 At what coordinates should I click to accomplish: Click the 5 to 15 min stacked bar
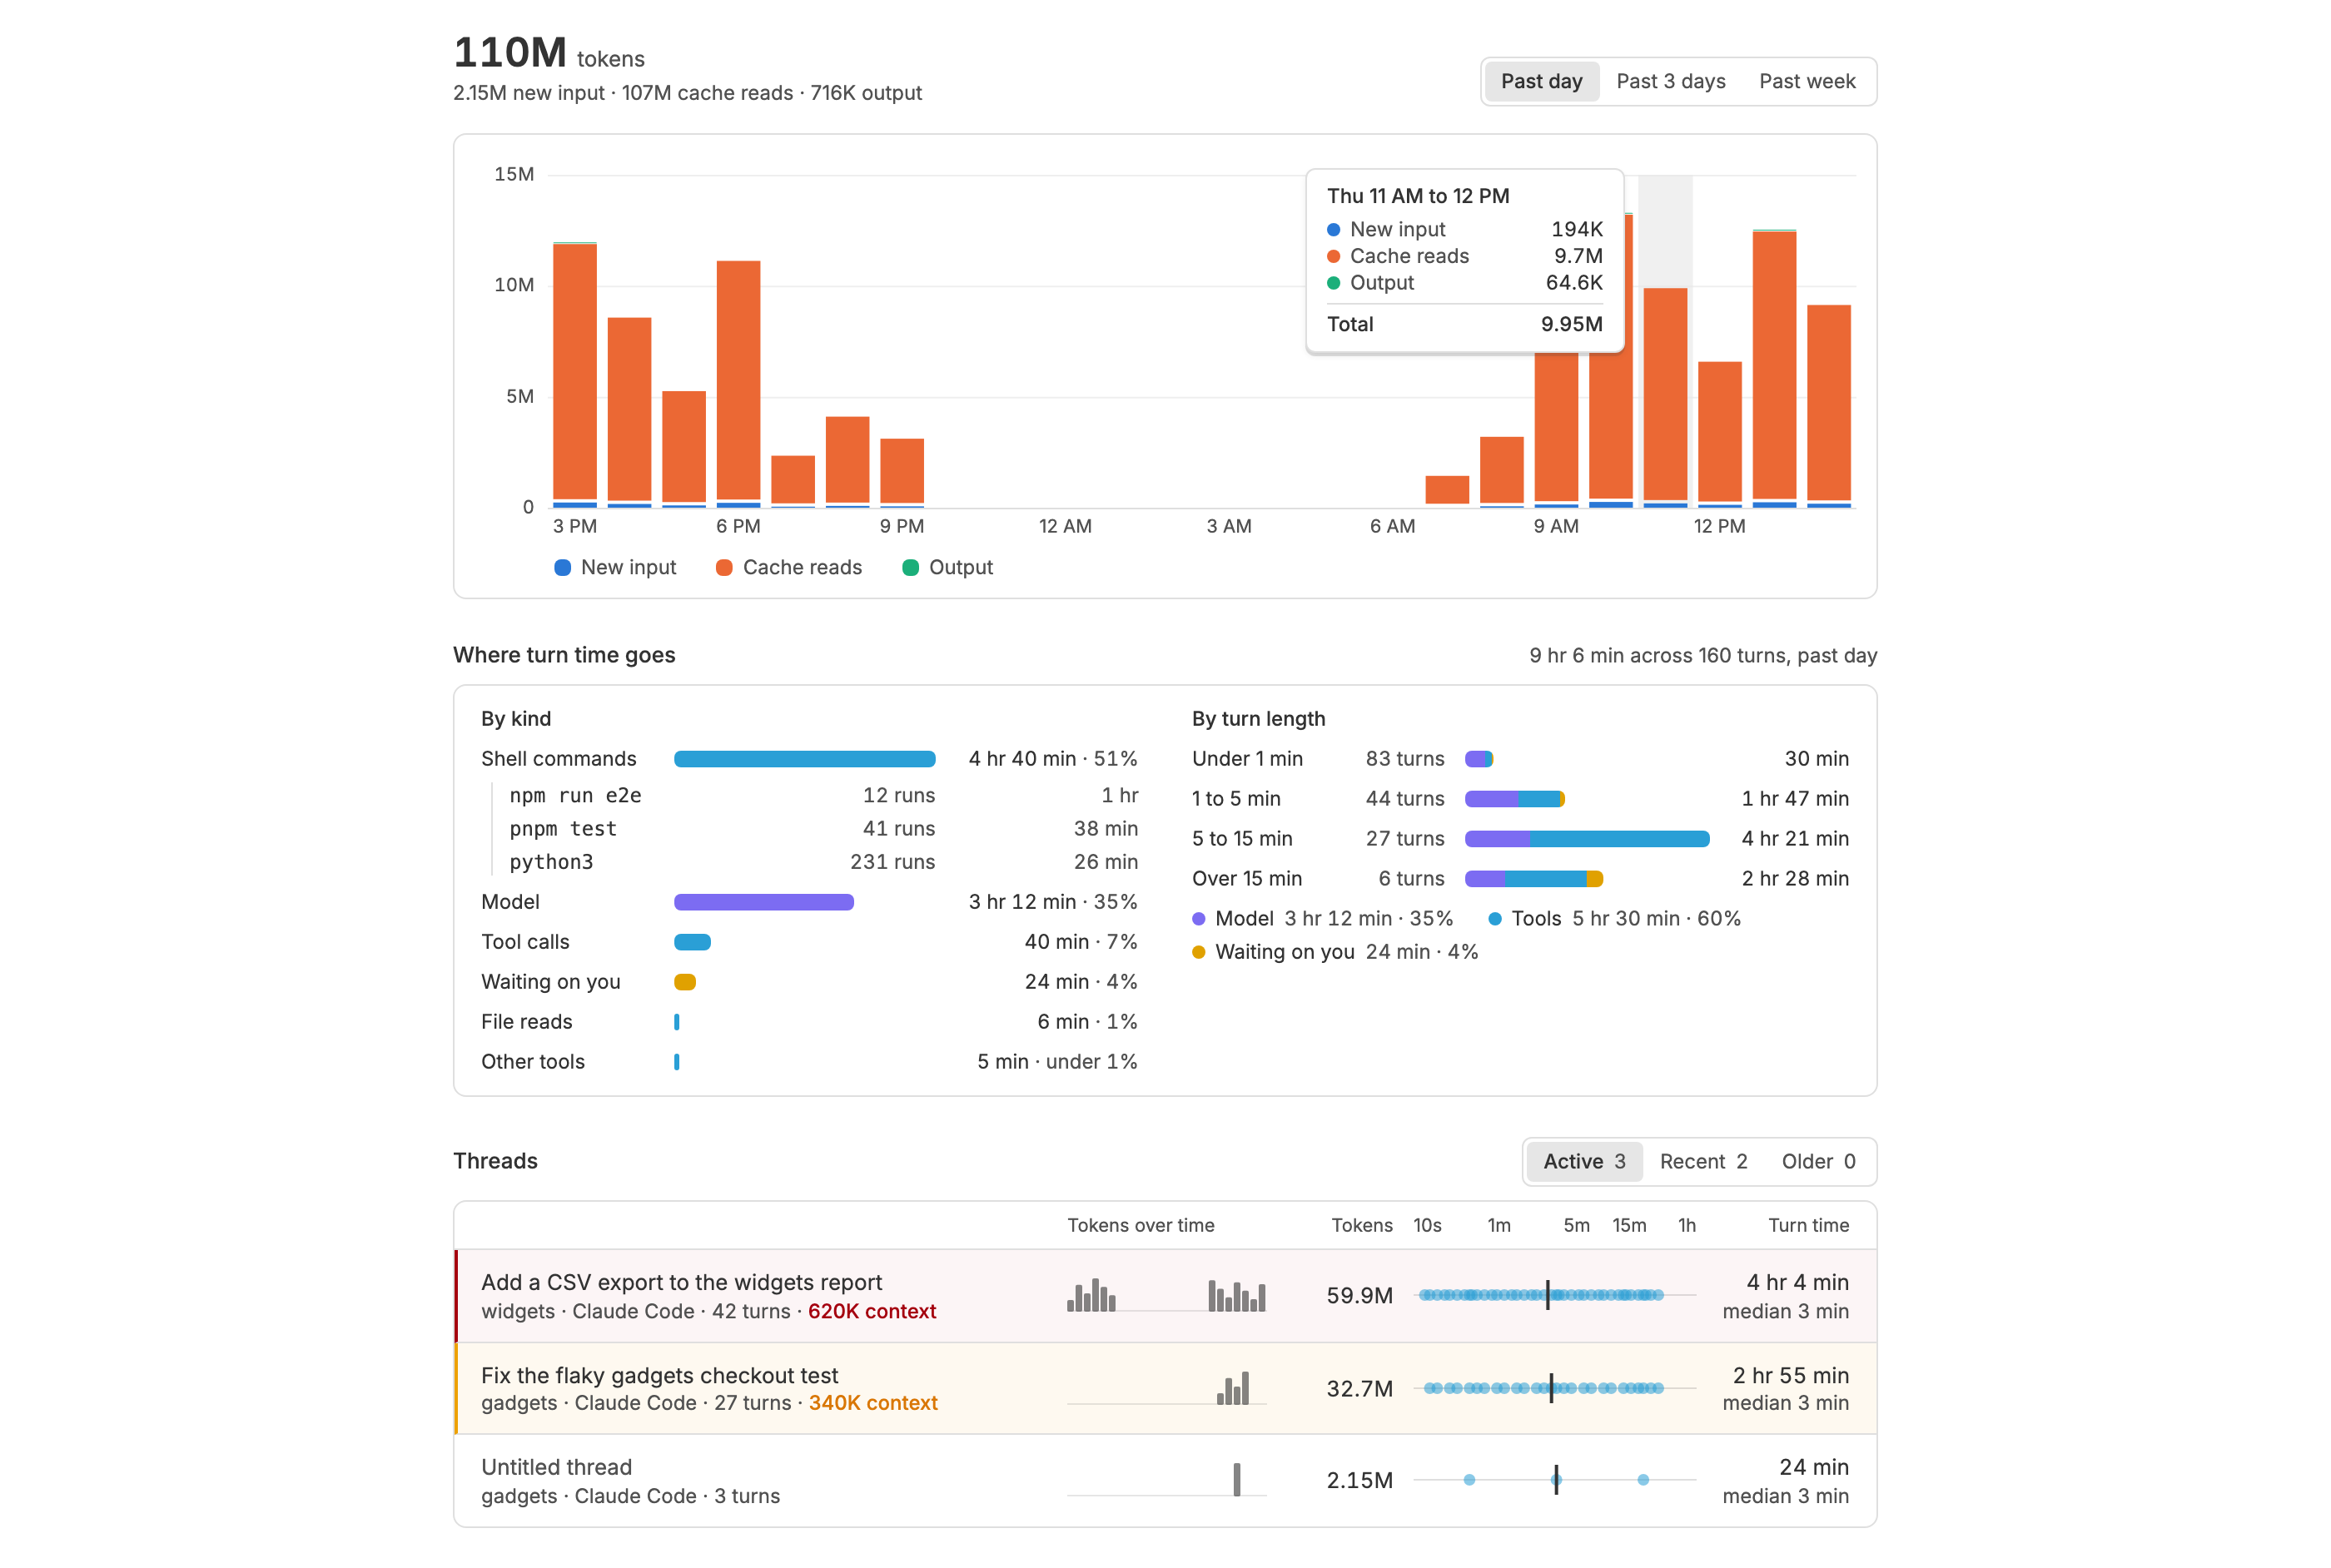[x=1587, y=839]
